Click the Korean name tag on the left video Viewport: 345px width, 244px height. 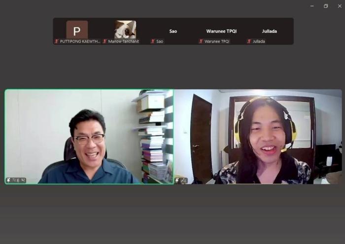(x=16, y=180)
